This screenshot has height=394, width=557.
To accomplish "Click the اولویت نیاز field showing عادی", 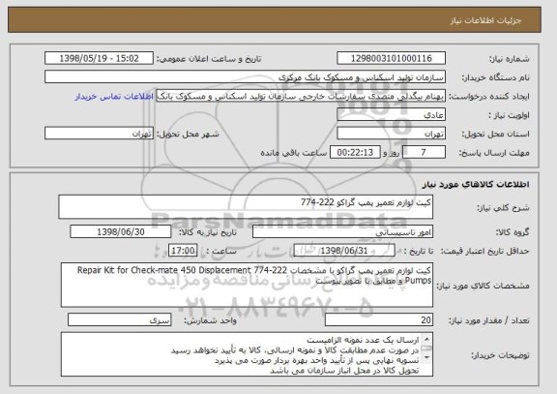I will click(x=391, y=115).
